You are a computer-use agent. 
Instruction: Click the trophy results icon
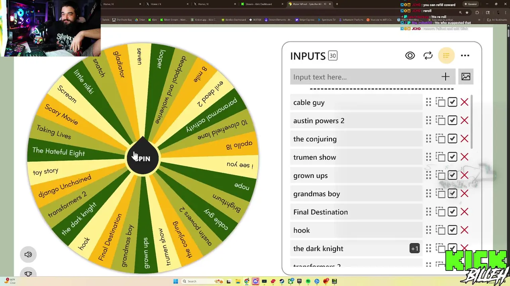pos(28,273)
